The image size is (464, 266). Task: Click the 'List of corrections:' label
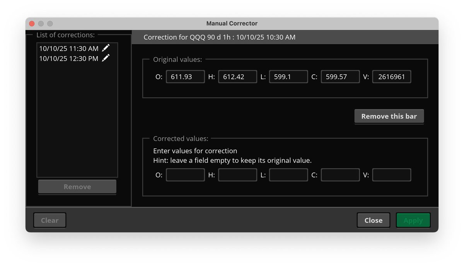tap(65, 35)
